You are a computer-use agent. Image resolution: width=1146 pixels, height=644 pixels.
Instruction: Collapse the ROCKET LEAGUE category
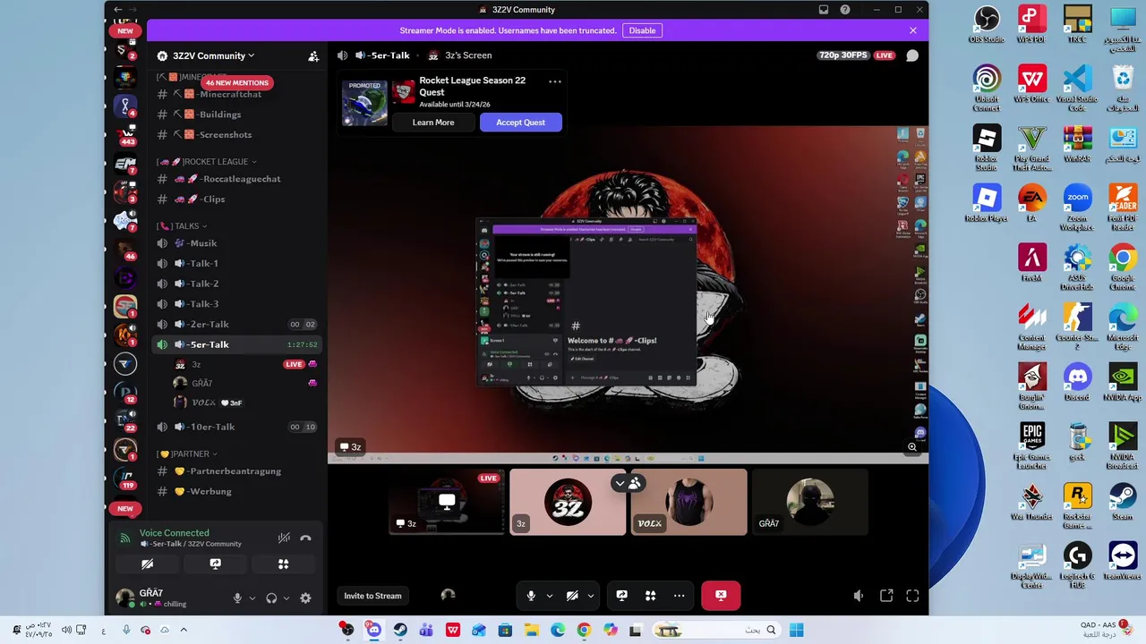tap(207, 162)
